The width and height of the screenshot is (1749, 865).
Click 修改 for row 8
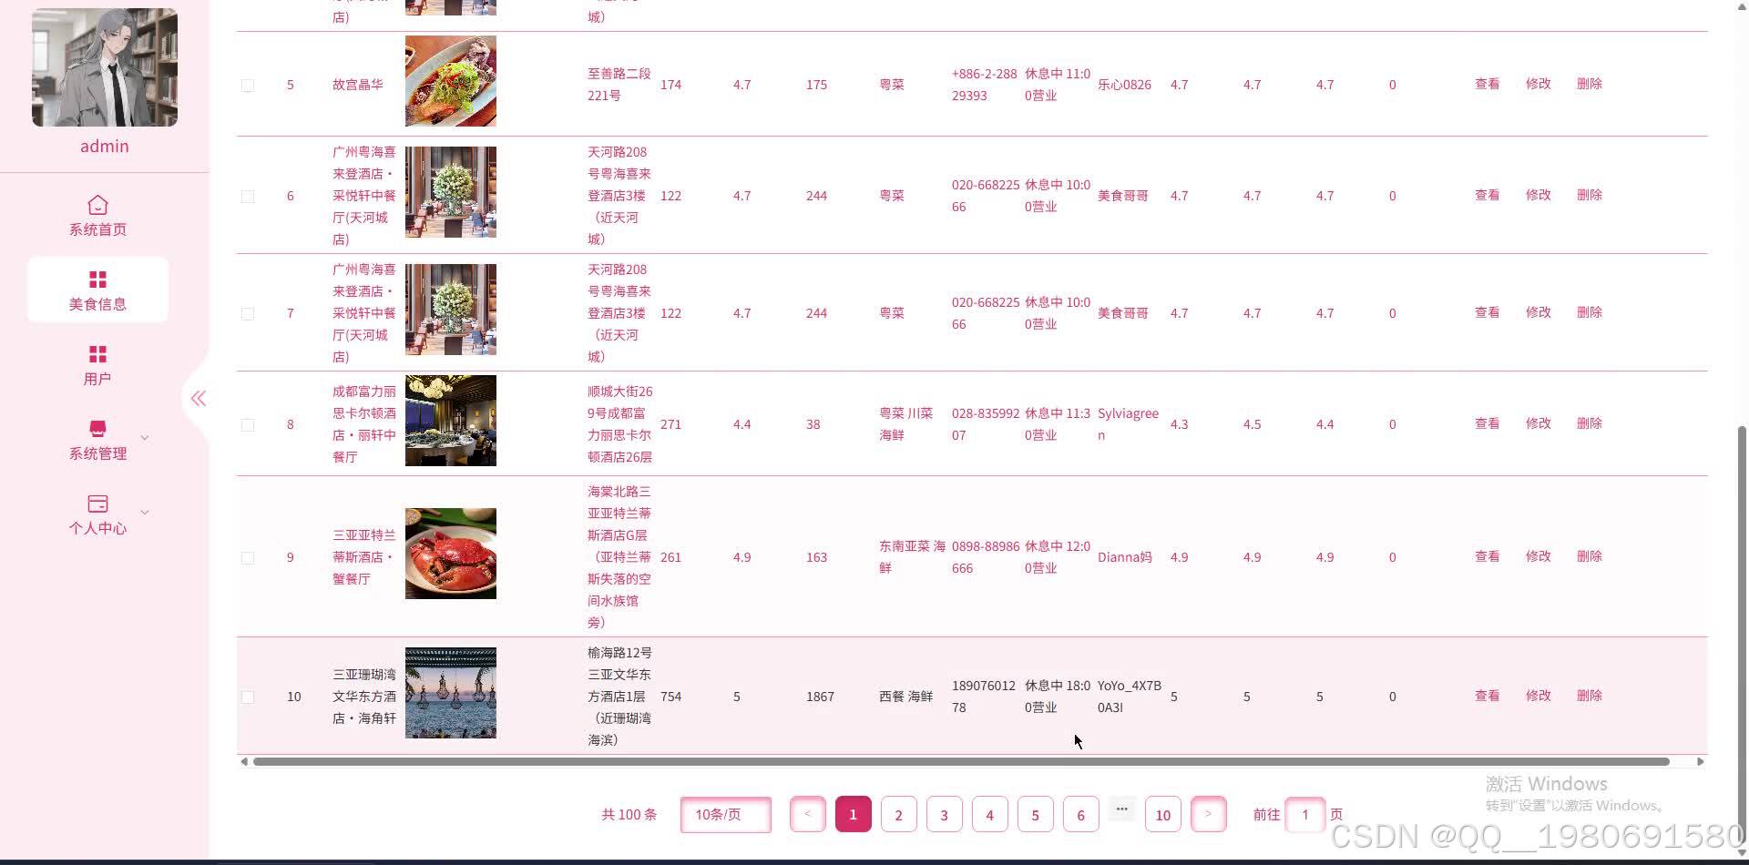pyautogui.click(x=1538, y=423)
